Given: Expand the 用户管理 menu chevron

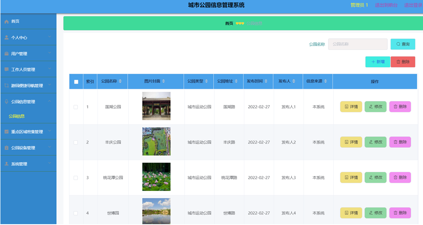Looking at the screenshot, I should point(50,53).
